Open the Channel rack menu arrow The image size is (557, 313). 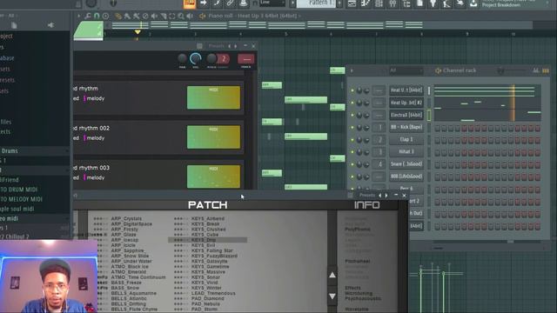coord(352,70)
